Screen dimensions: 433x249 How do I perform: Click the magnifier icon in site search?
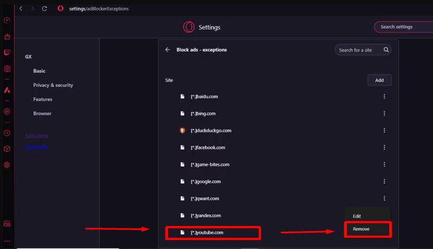386,50
